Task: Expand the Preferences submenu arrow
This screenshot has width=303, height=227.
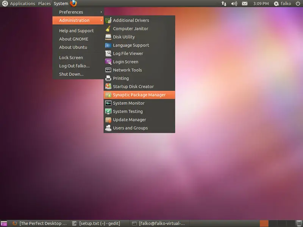Action: coord(101,12)
